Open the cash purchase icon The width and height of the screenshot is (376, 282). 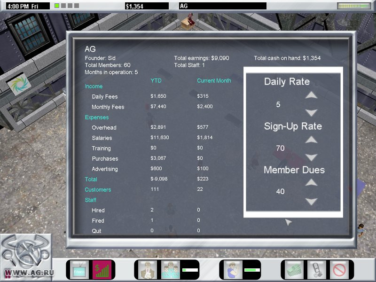click(x=294, y=270)
